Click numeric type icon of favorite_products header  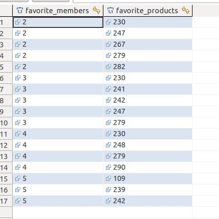click(111, 11)
